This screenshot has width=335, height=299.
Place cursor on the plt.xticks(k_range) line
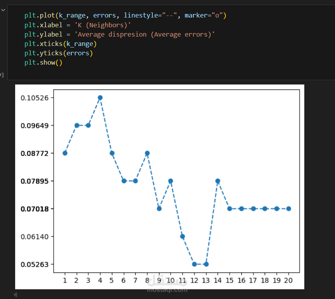61,44
